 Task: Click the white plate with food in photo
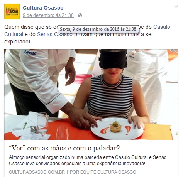click(117, 129)
